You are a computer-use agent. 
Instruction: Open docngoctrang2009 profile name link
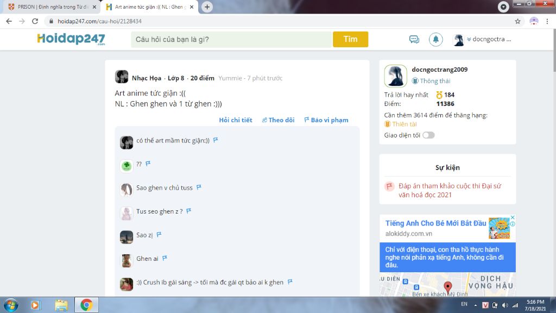tap(439, 70)
